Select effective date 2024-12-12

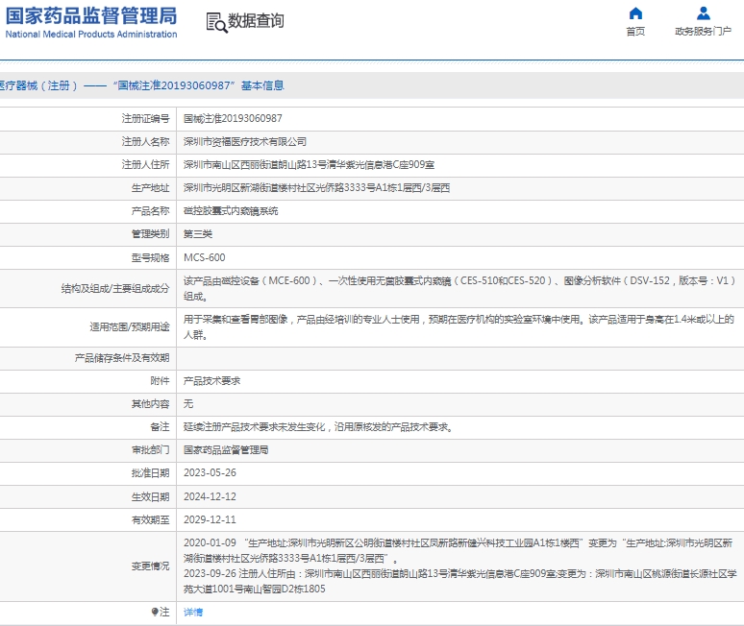click(210, 496)
